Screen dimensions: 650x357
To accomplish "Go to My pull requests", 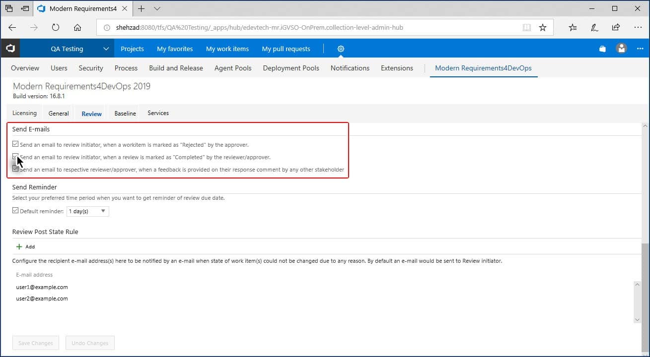I will click(286, 49).
